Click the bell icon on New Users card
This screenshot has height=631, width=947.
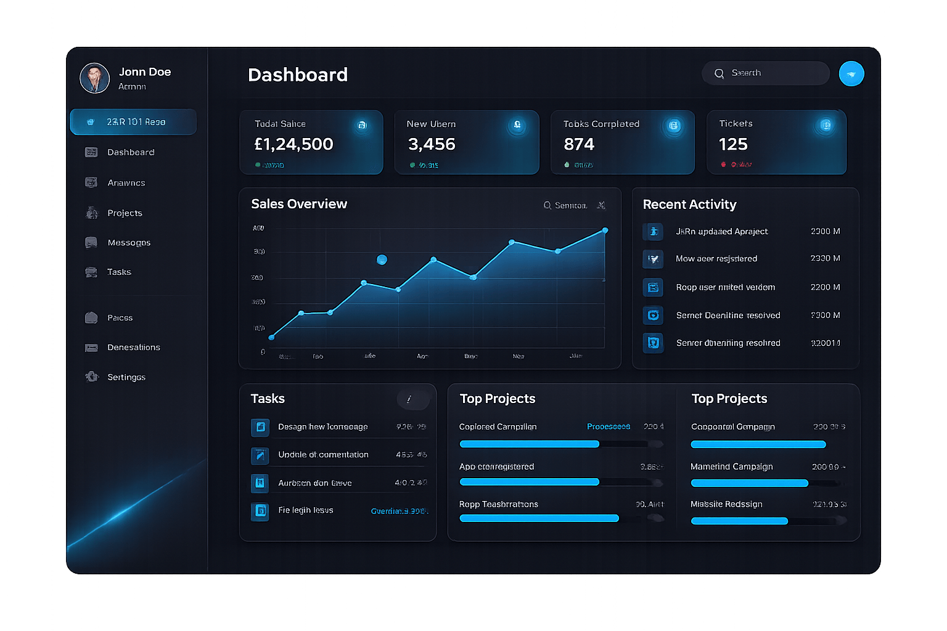point(517,125)
